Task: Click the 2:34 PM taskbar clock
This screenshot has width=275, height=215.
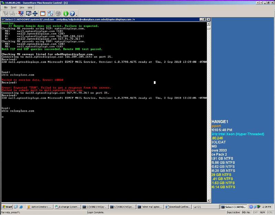Action: coord(267,207)
